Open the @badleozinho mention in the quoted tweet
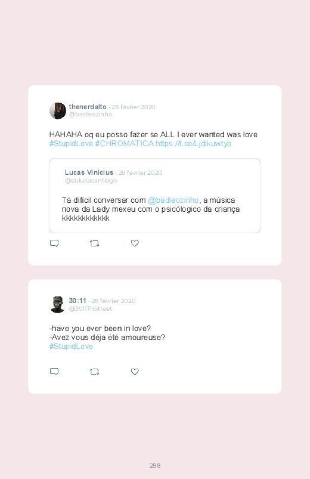Image resolution: width=310 pixels, height=479 pixels. [173, 200]
